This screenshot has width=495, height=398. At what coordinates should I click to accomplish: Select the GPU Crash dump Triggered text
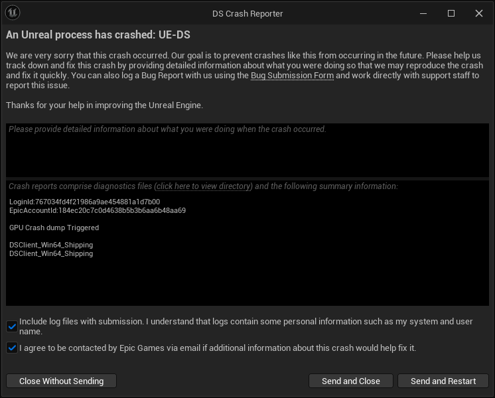[54, 228]
